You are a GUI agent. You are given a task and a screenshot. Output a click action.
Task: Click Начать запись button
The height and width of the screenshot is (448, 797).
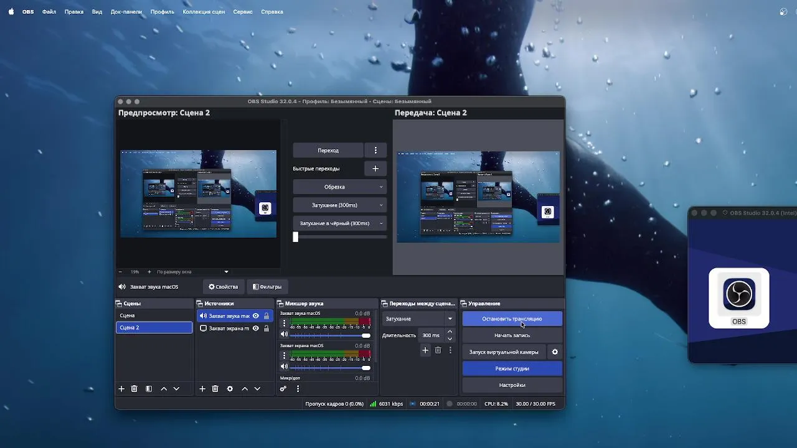pos(512,335)
